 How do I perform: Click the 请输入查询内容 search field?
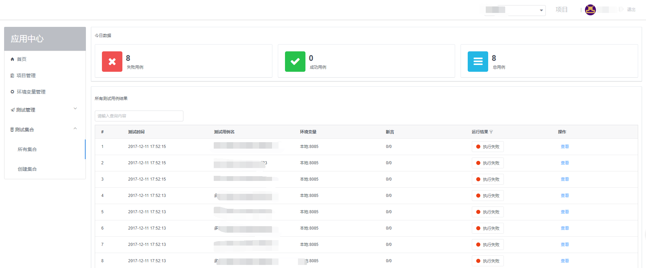(139, 116)
